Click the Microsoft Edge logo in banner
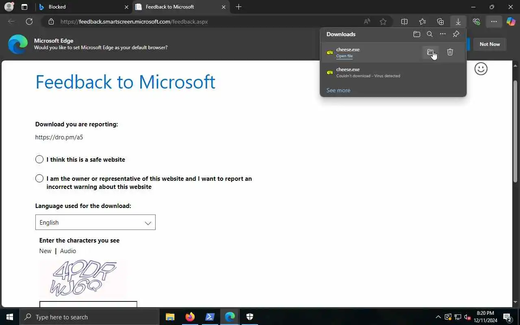520x325 pixels. tap(18, 44)
